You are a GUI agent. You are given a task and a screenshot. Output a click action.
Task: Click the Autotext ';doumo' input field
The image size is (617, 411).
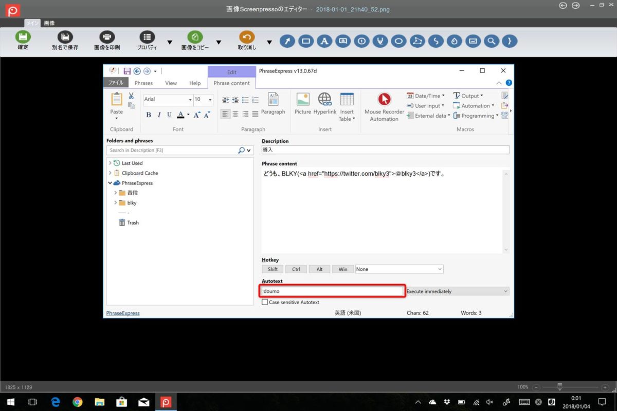coord(332,291)
